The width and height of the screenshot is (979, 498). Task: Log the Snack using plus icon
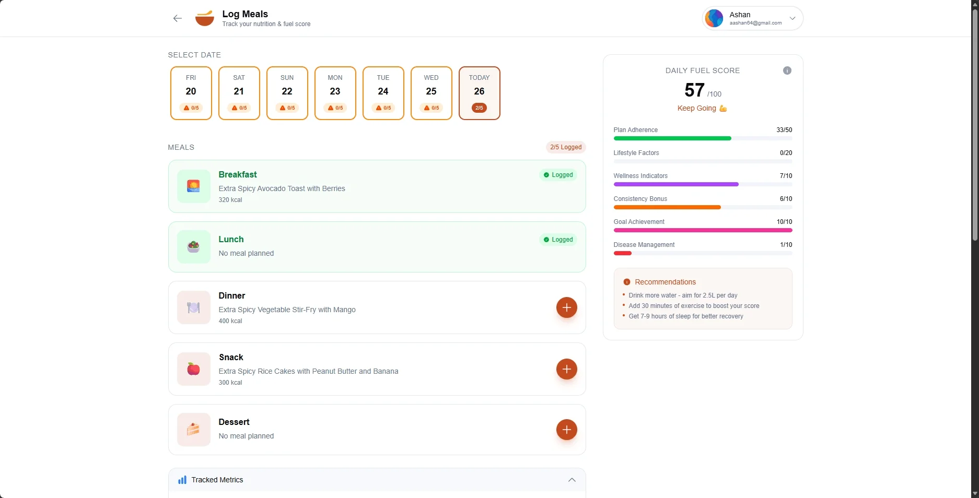[x=566, y=369]
